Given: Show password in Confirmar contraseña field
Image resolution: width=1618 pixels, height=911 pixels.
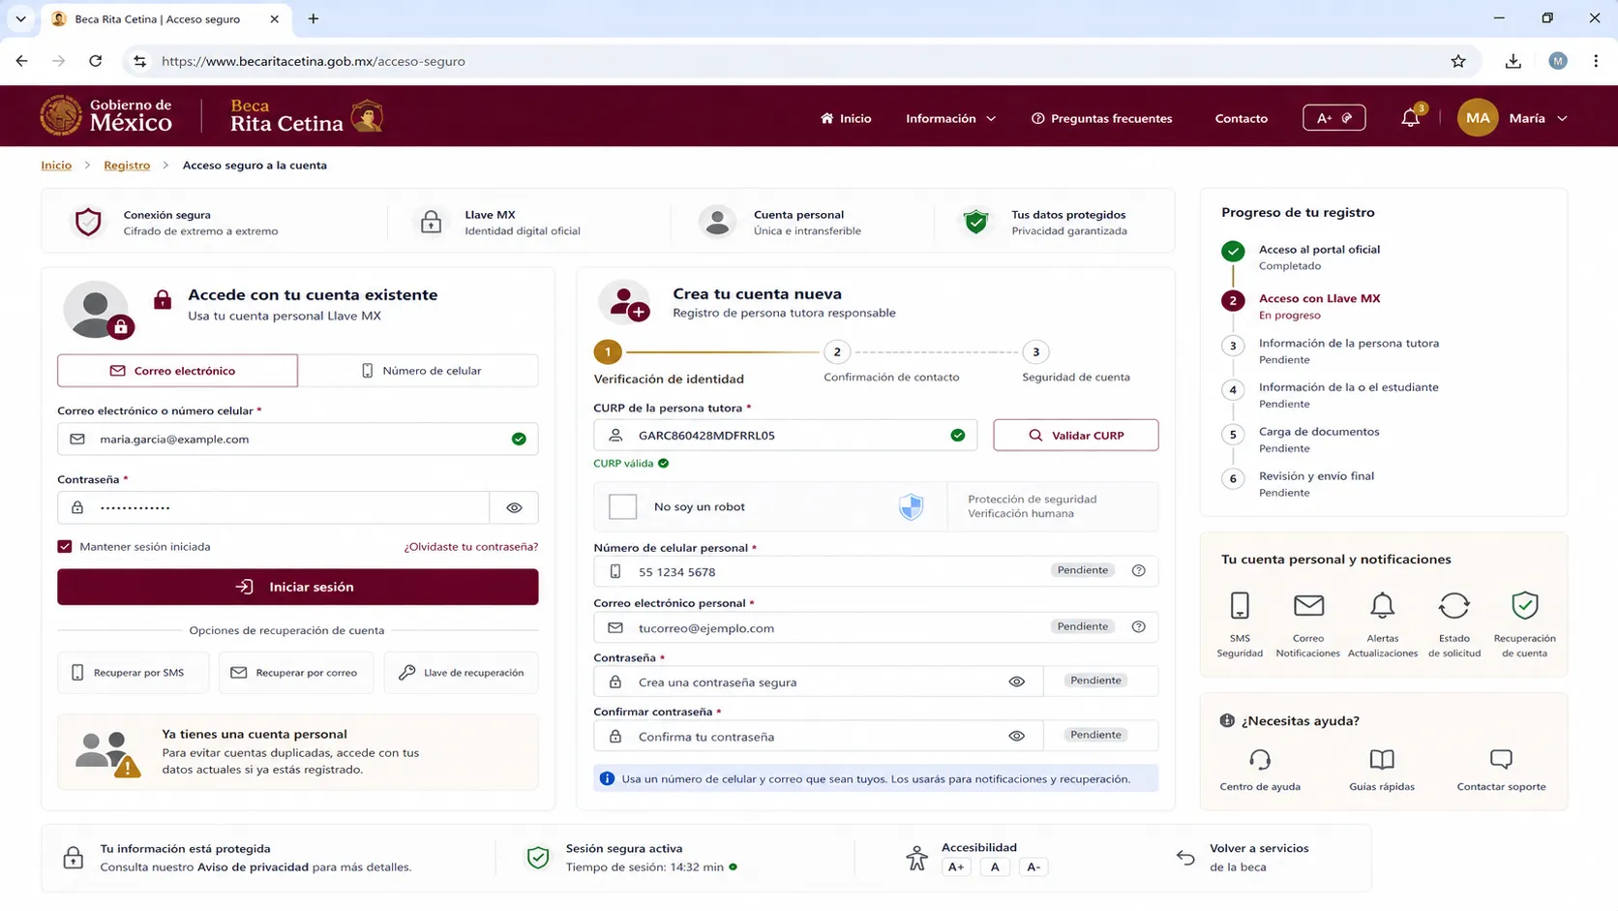Looking at the screenshot, I should click(1016, 736).
